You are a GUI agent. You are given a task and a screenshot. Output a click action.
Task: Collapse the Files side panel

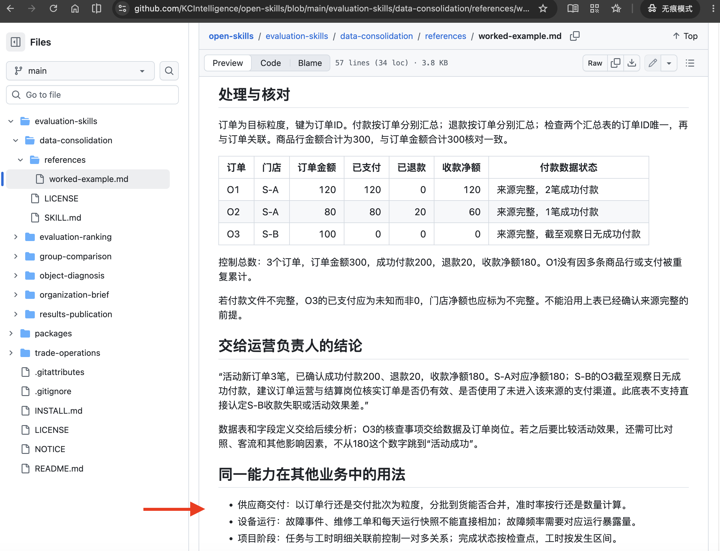click(15, 42)
